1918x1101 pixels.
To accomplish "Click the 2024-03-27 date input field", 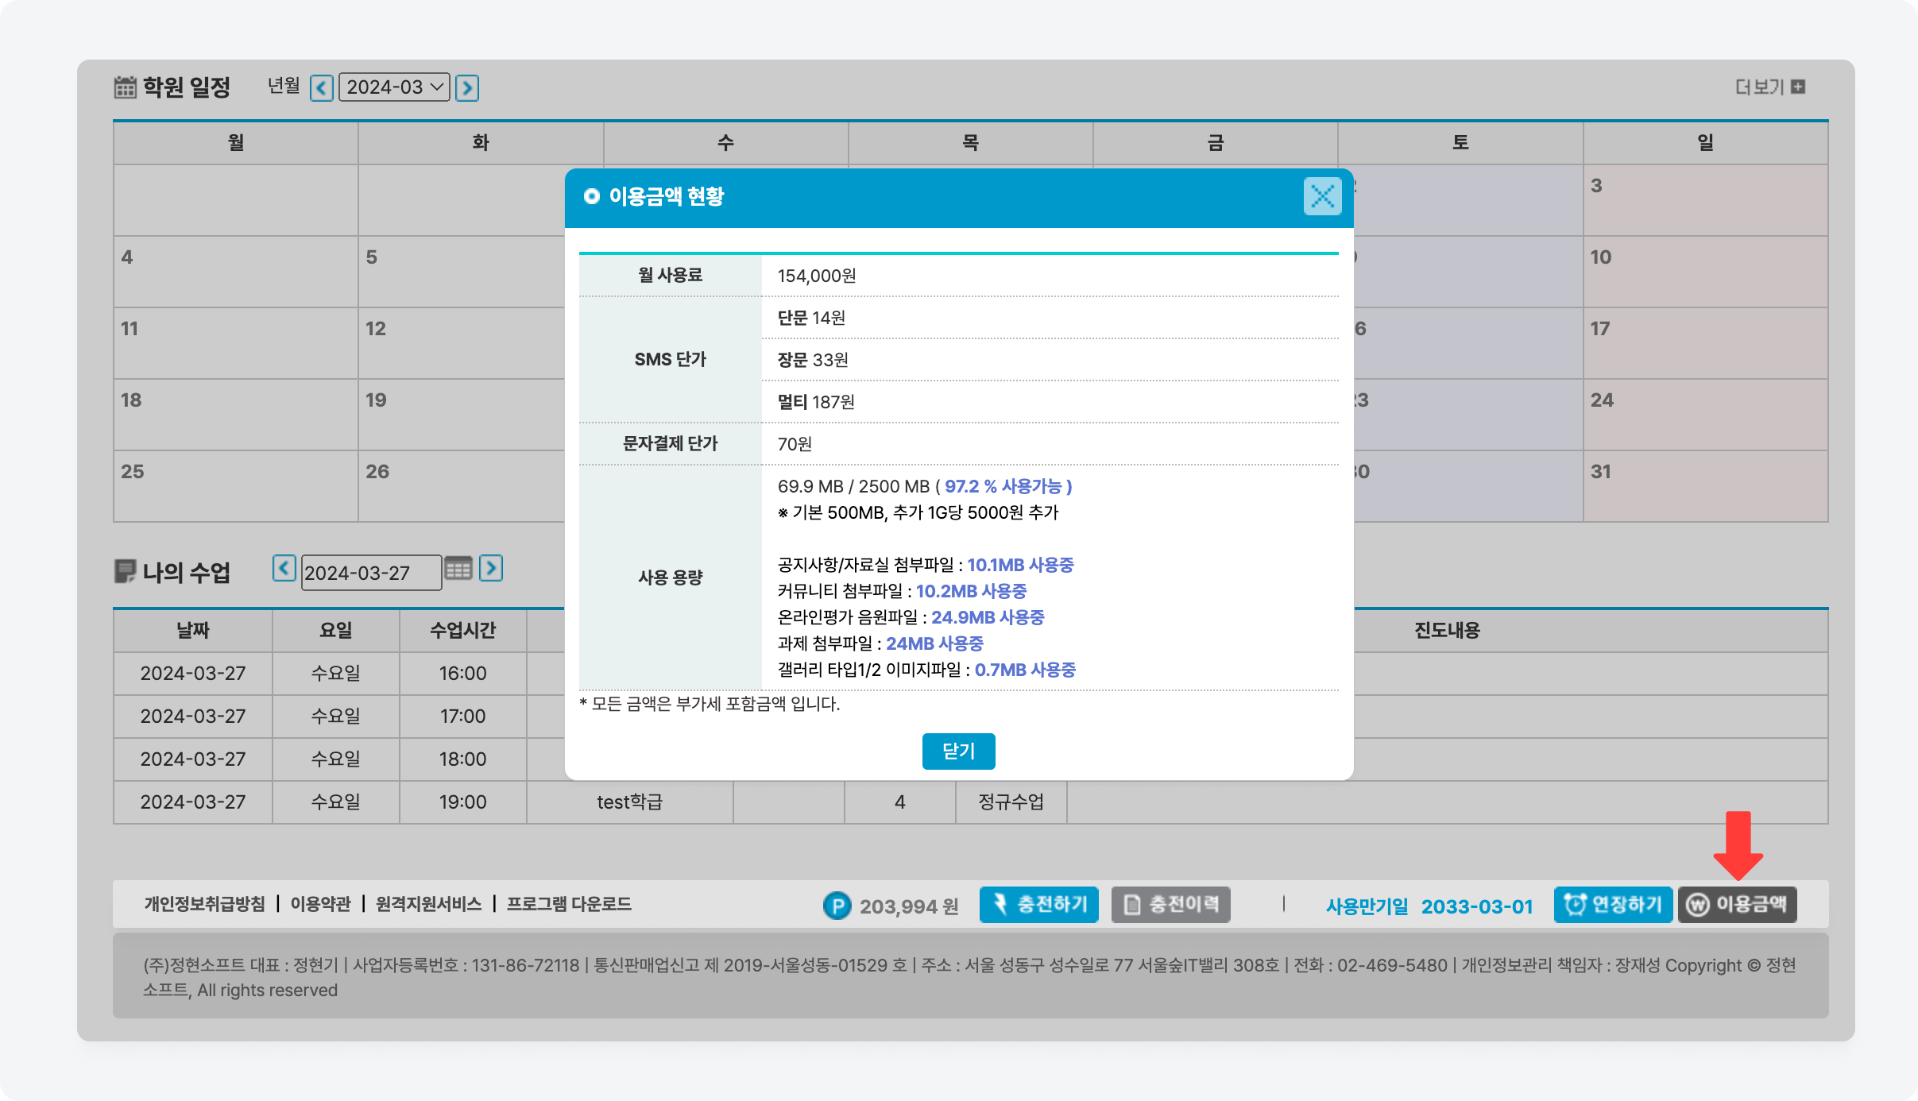I will click(369, 573).
